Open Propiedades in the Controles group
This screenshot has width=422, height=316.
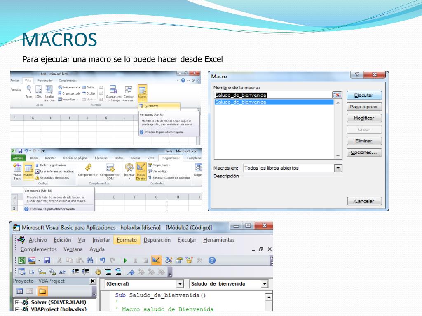pos(159,165)
